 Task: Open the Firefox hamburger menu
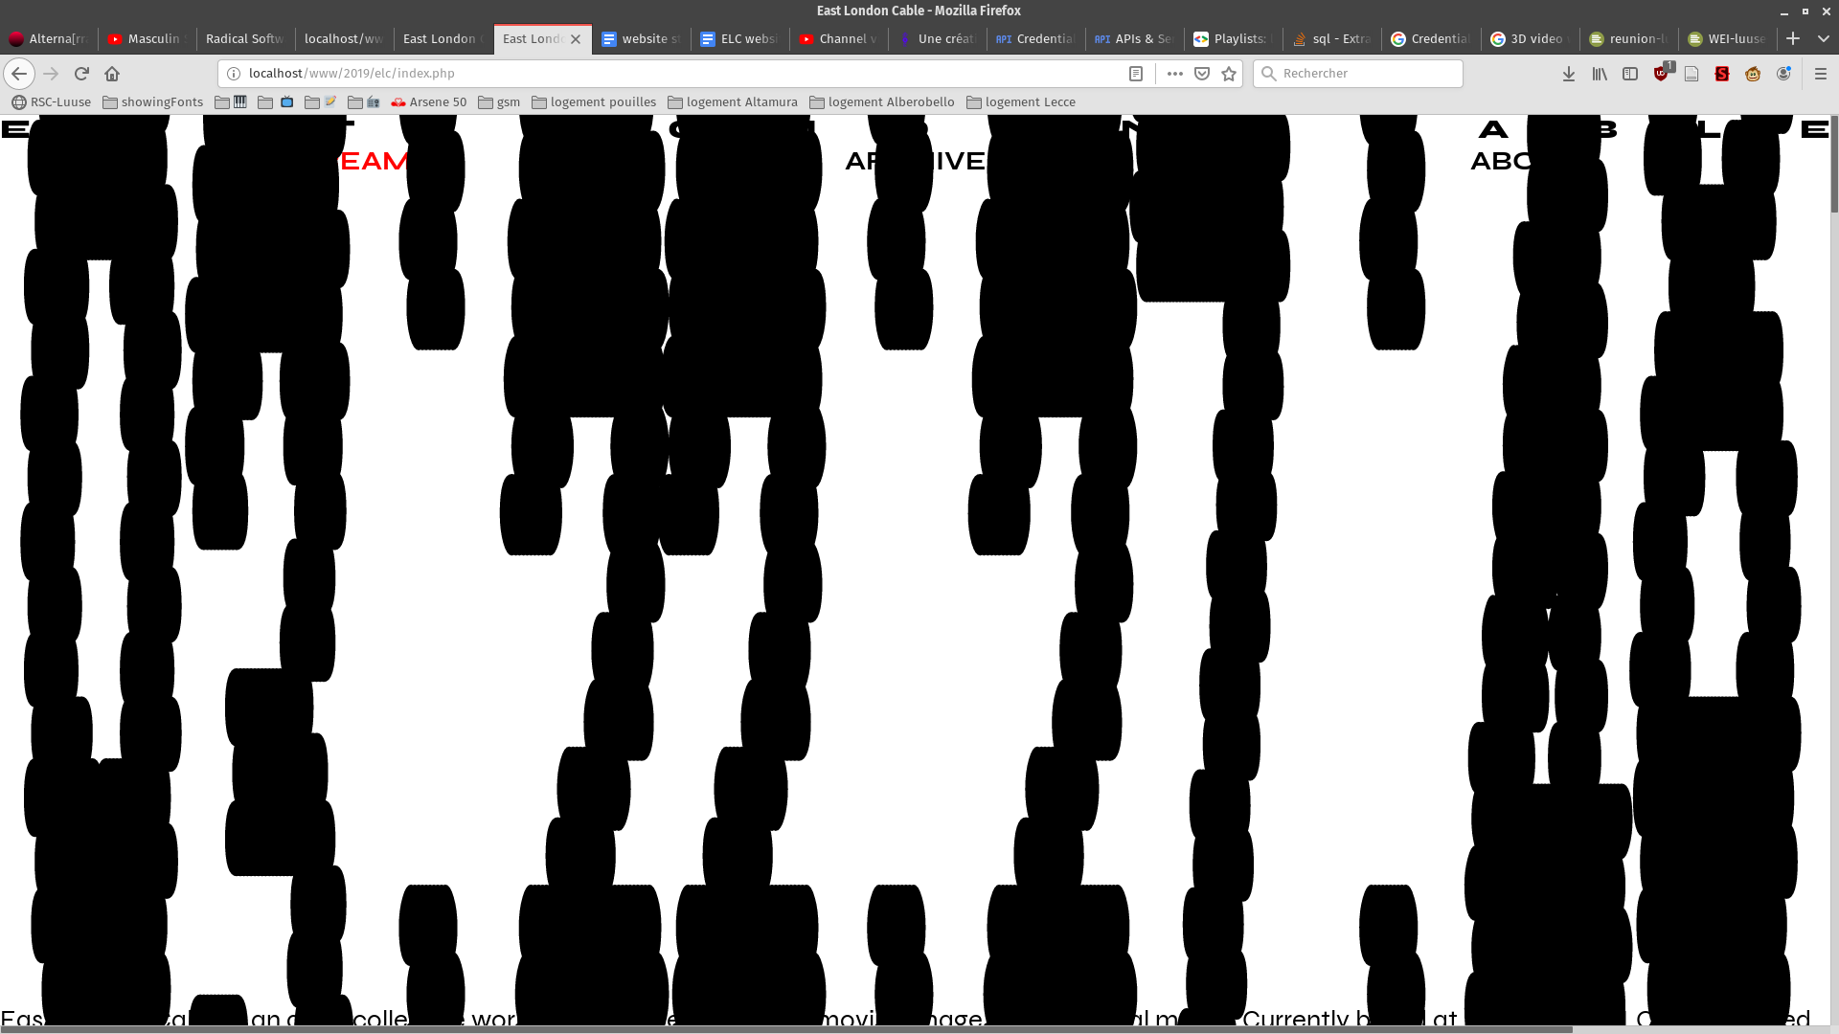click(x=1821, y=74)
